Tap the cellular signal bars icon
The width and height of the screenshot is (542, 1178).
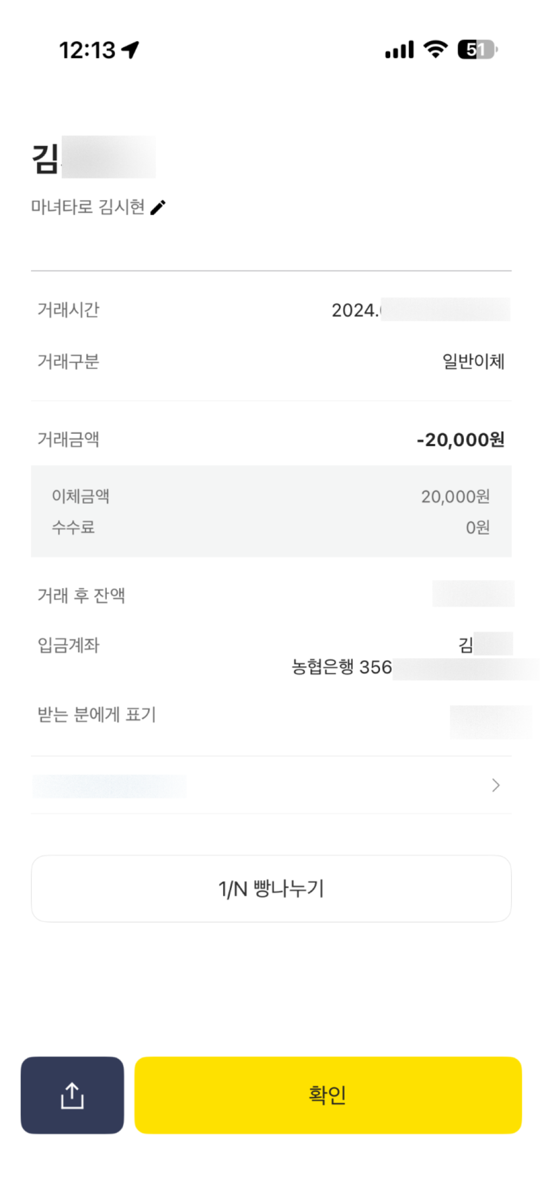(399, 50)
